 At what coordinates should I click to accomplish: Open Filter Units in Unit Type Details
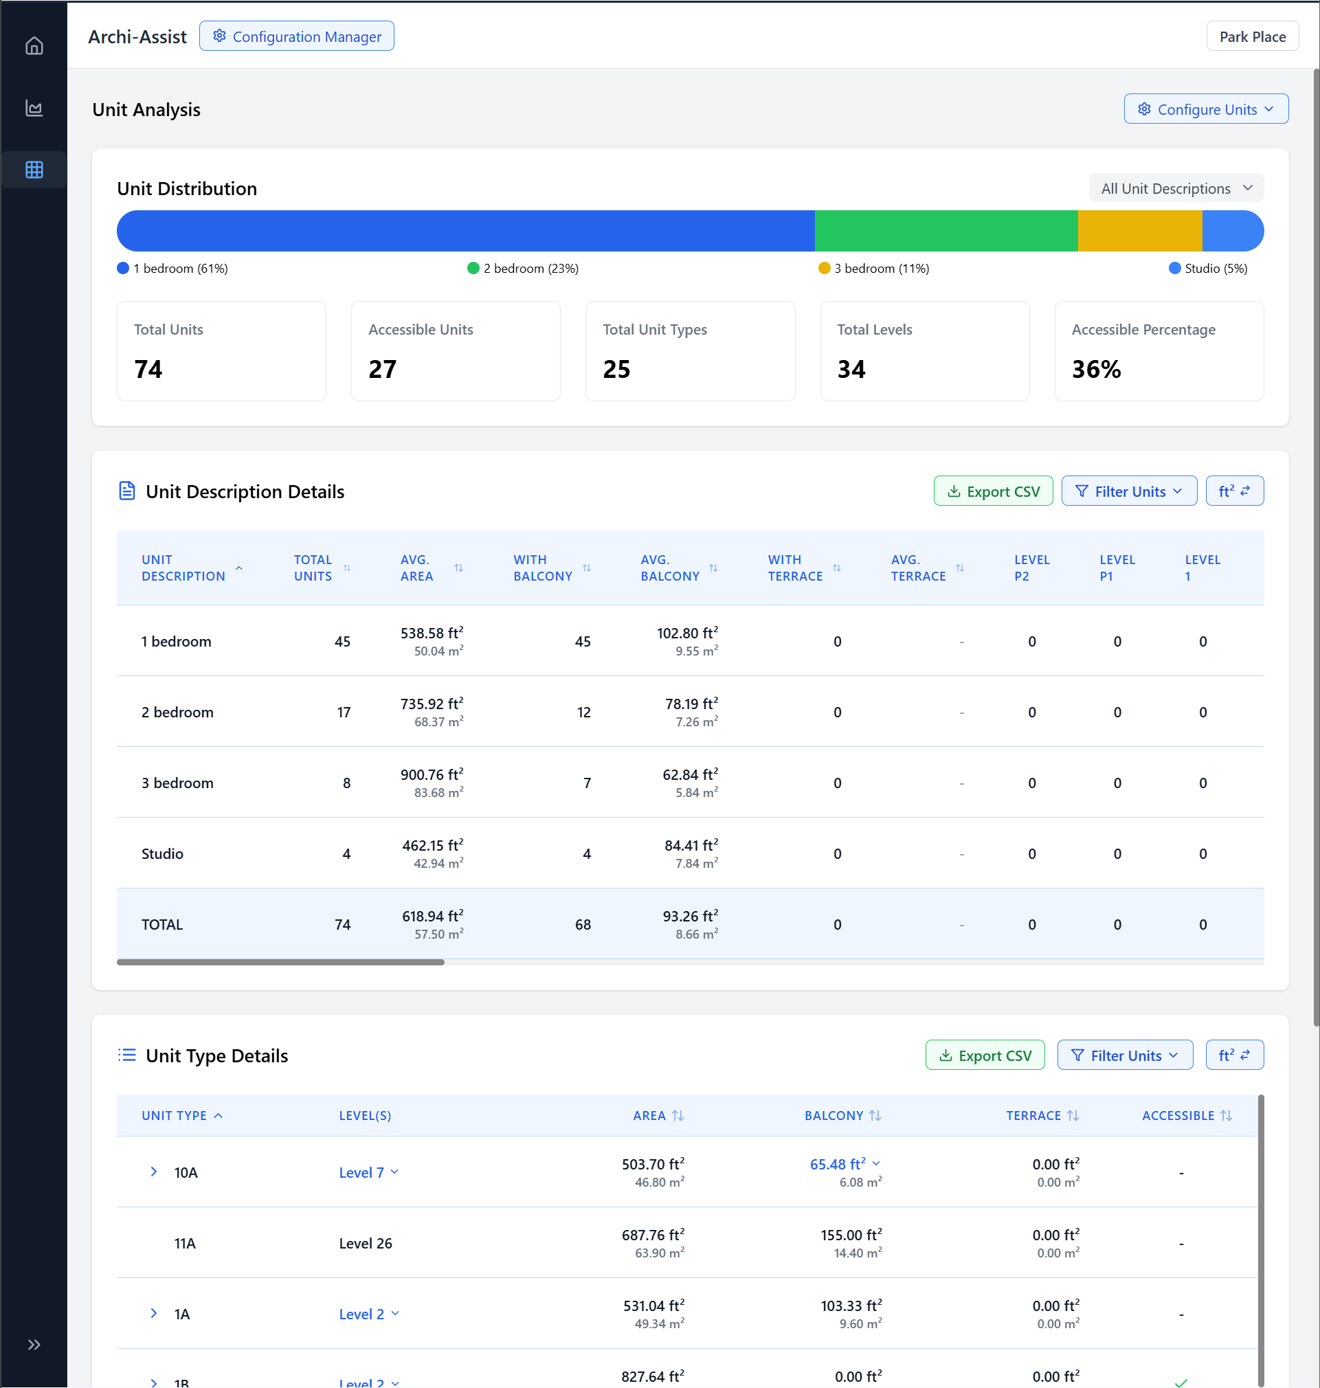(x=1124, y=1055)
